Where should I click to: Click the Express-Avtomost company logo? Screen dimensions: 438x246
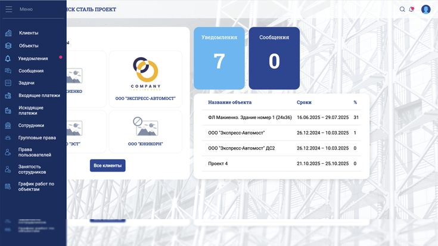145,74
